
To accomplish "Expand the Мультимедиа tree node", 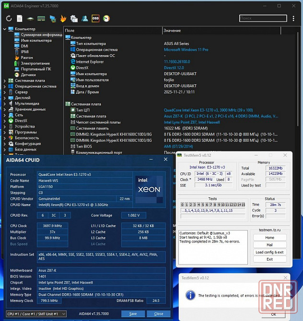I will pos(4,103).
